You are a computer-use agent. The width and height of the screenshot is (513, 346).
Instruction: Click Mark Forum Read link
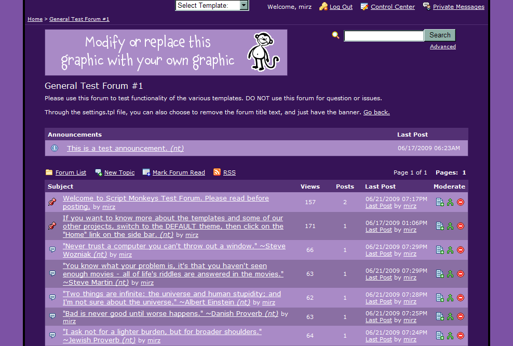coord(179,172)
